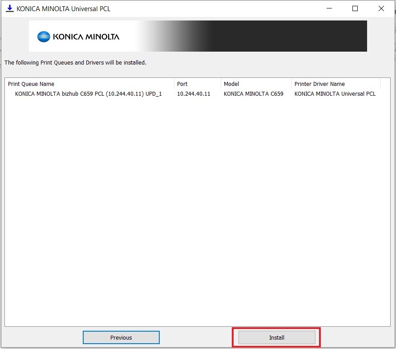Viewport: 396px width, 349px height.
Task: Click the Port column header
Action: point(182,84)
